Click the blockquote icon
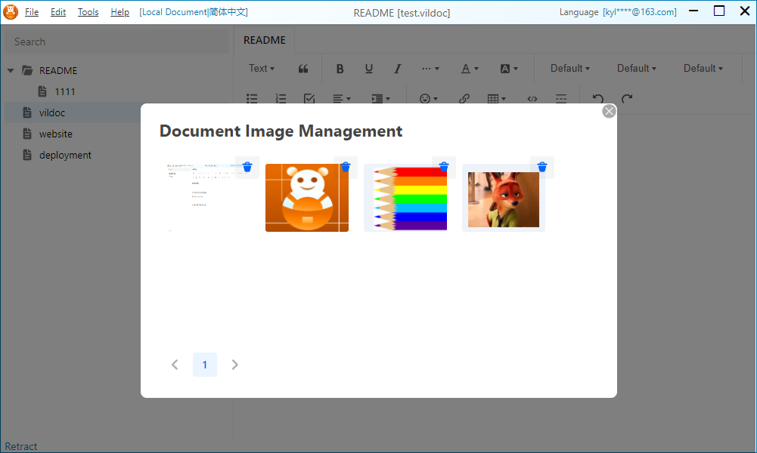This screenshot has height=453, width=757. click(303, 69)
